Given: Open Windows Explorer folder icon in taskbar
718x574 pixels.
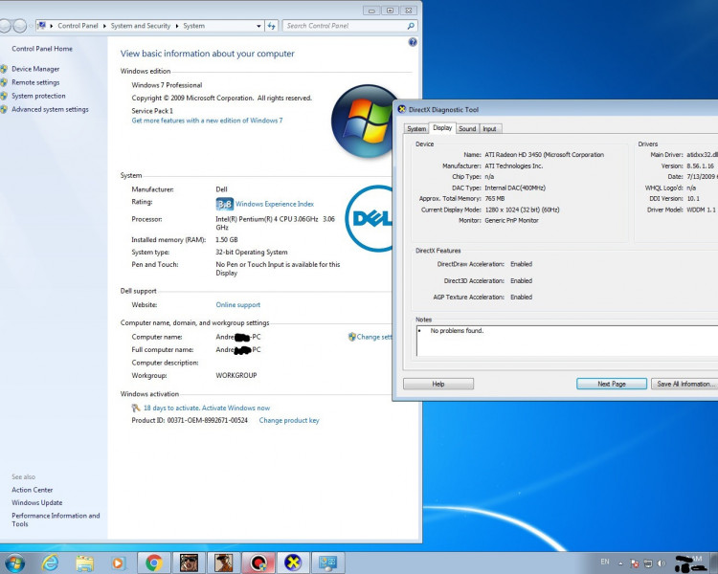Looking at the screenshot, I should 84,563.
